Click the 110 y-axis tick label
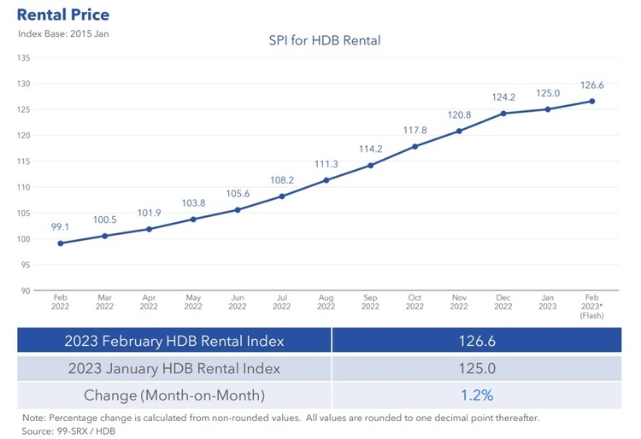The image size is (641, 439). point(24,187)
